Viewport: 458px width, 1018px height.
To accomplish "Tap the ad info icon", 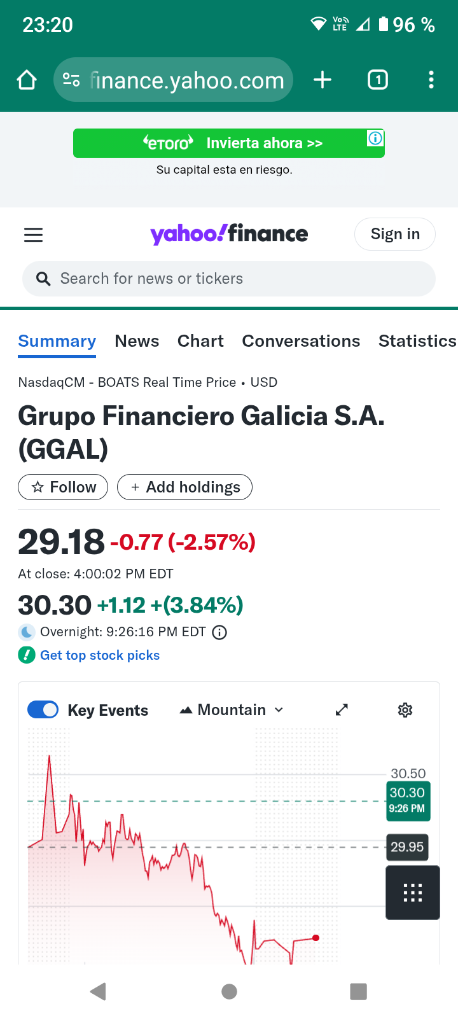I will coord(375,138).
